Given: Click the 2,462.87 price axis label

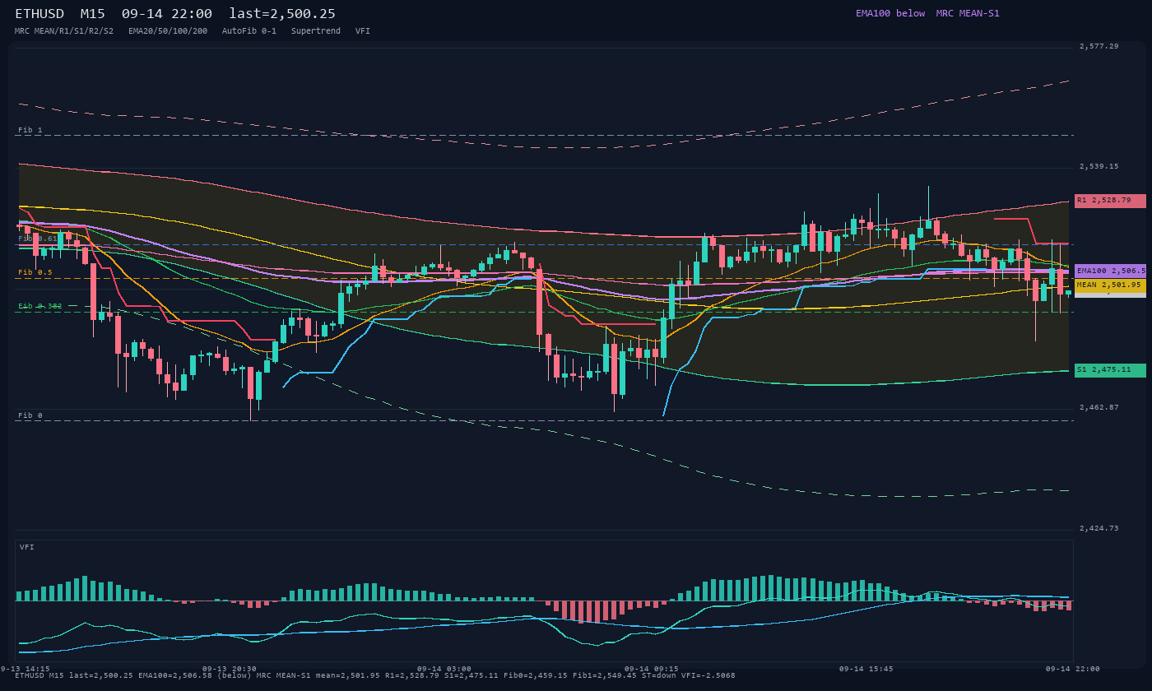Looking at the screenshot, I should [1099, 407].
